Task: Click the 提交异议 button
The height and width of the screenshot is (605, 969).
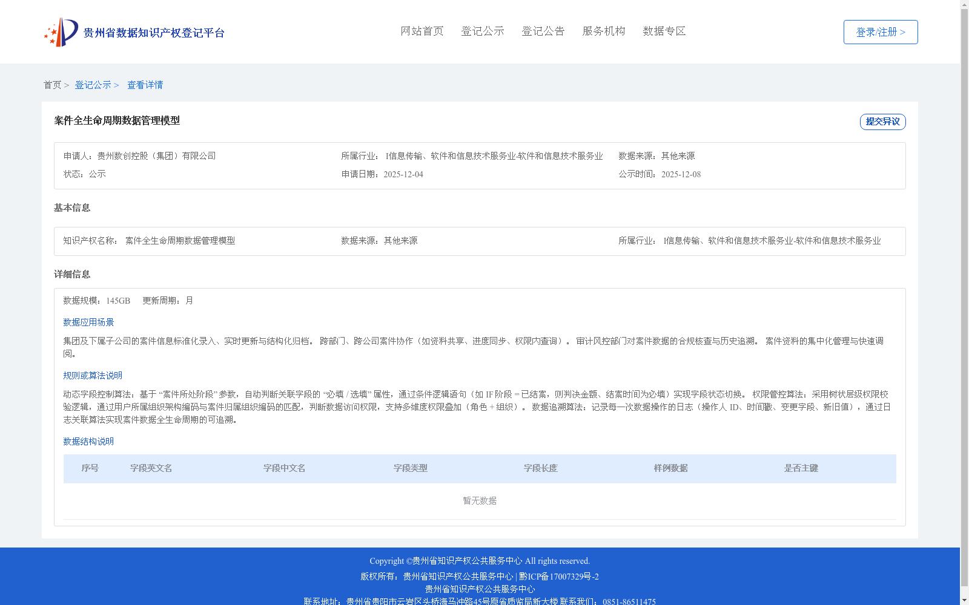Action: 883,122
